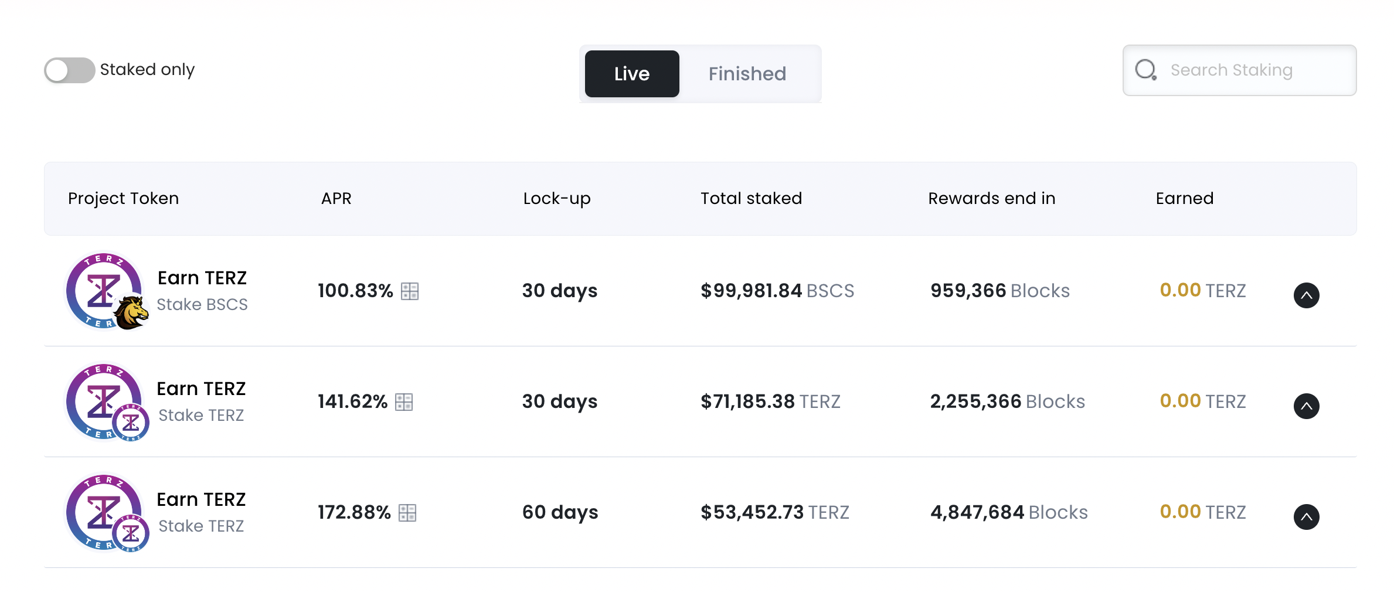This screenshot has width=1394, height=592.
Task: Click the Search Staking input field
Action: pyautogui.click(x=1239, y=70)
